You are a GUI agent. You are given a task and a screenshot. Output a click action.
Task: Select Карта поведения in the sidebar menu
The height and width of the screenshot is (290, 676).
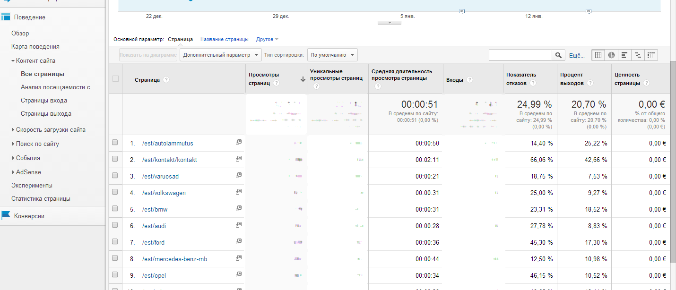coord(35,47)
